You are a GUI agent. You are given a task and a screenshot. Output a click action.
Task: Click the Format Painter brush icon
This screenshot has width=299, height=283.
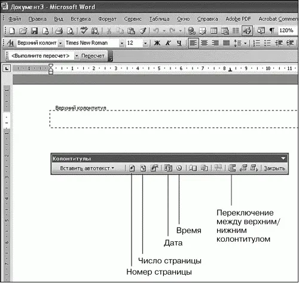[143, 31]
